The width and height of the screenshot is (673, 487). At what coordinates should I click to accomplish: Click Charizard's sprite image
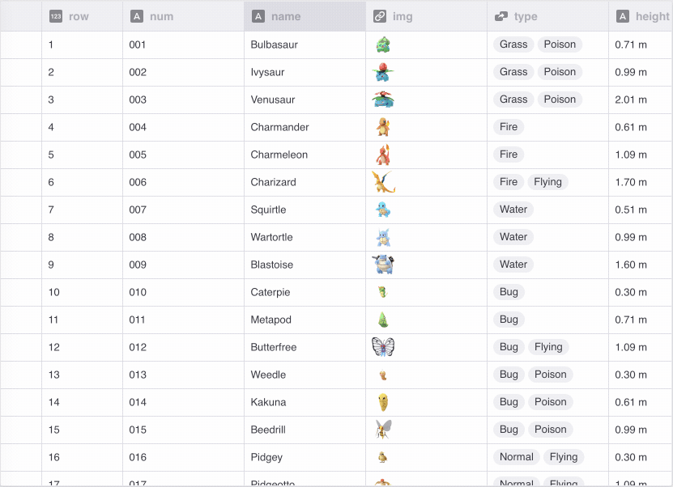pyautogui.click(x=383, y=182)
